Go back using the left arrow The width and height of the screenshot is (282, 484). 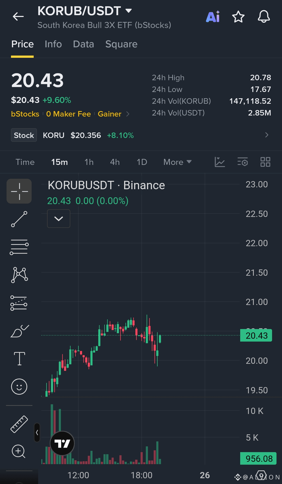click(18, 17)
